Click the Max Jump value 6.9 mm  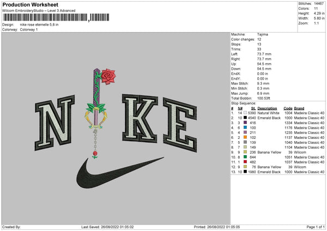click(x=263, y=93)
